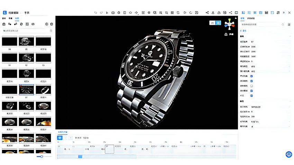This screenshot has height=165, width=294.
Task: Click the view name field showing 07
Action: 271,42
